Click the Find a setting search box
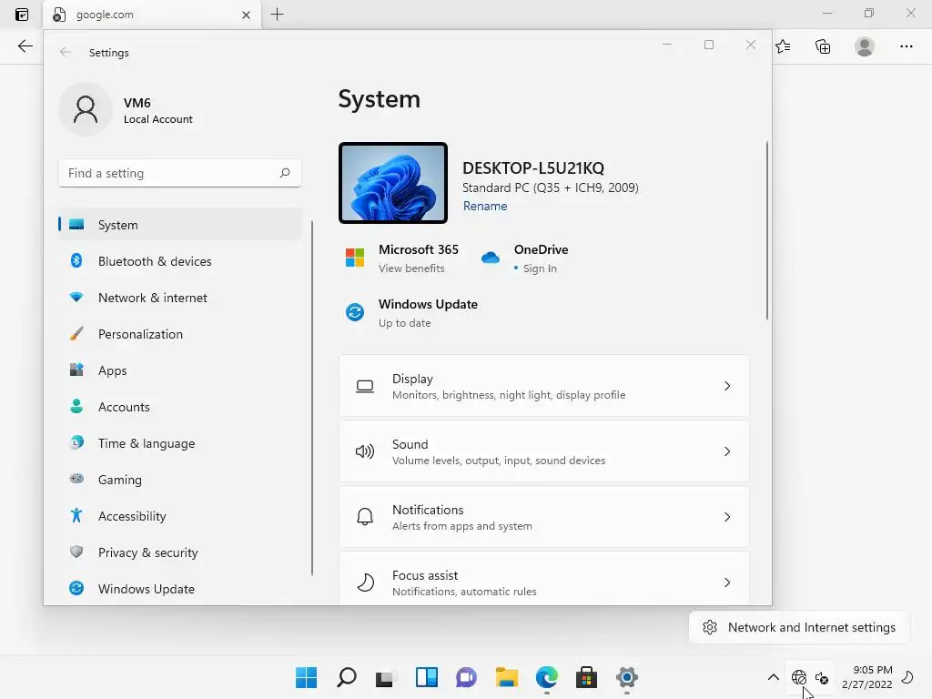This screenshot has height=699, width=932. click(180, 173)
